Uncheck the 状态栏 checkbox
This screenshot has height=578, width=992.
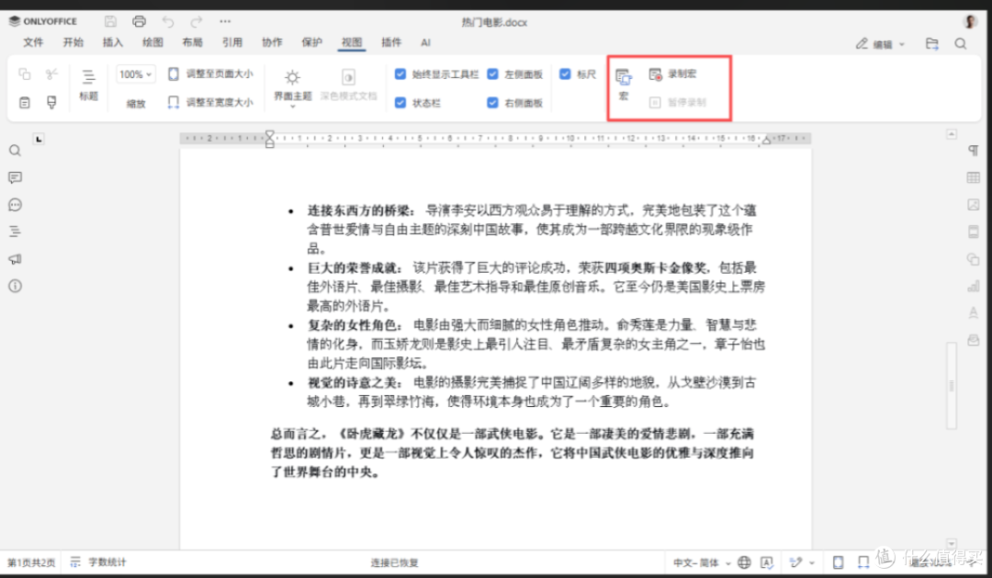(400, 103)
